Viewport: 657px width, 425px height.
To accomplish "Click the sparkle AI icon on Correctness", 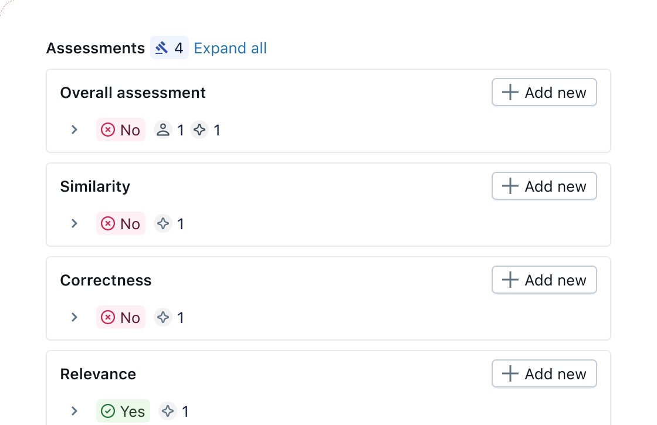I will (x=162, y=317).
